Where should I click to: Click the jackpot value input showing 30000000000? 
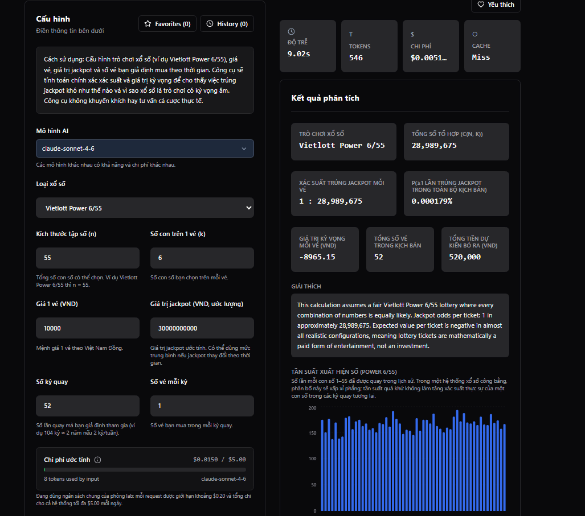click(202, 328)
